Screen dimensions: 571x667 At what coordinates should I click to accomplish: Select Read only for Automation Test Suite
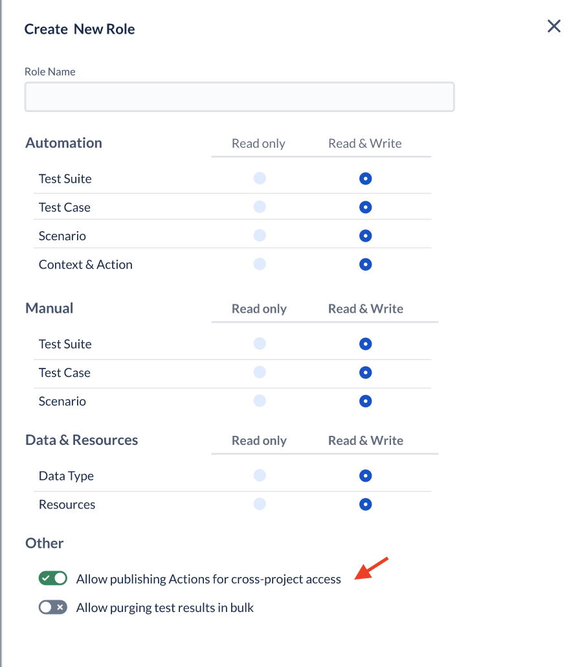(260, 178)
